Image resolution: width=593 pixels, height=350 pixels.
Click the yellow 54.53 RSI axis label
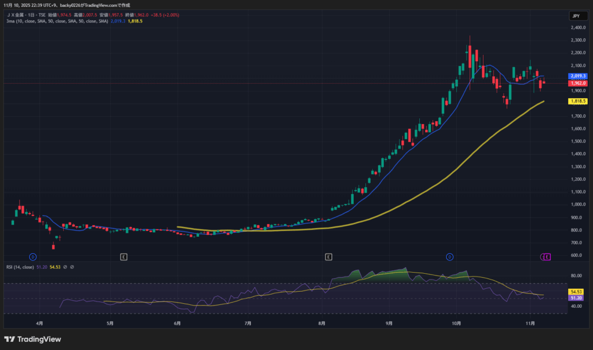coord(575,293)
